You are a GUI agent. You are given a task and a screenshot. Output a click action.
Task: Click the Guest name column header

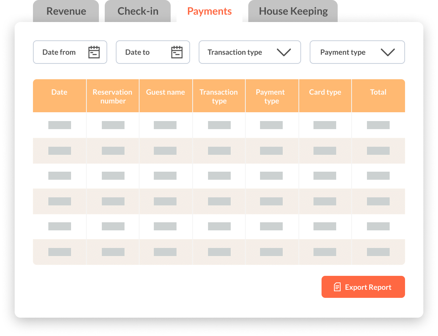pyautogui.click(x=166, y=96)
